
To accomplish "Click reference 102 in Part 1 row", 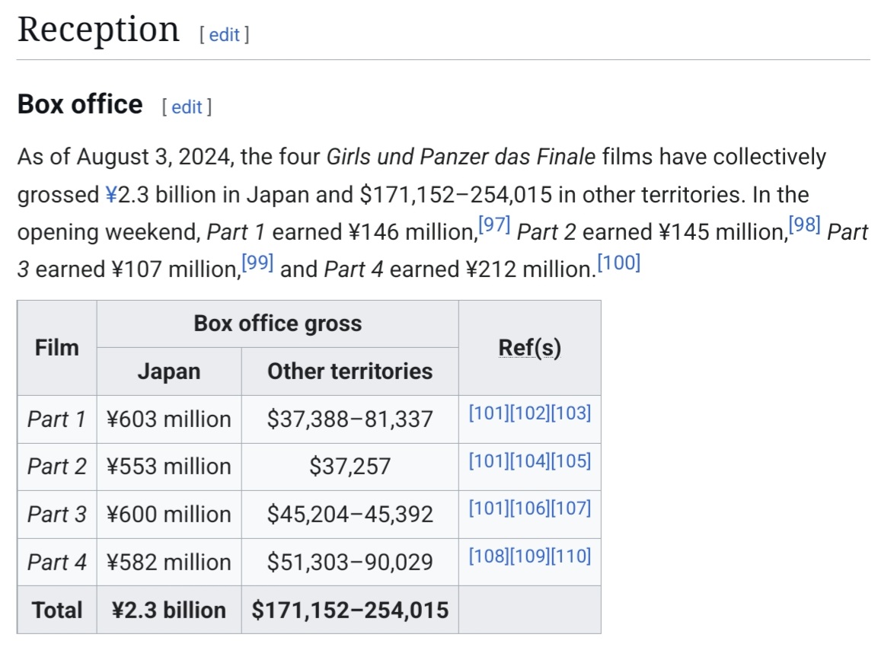I will [x=530, y=413].
